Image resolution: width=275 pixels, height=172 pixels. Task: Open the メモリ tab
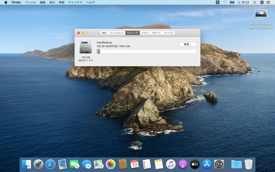145,33
